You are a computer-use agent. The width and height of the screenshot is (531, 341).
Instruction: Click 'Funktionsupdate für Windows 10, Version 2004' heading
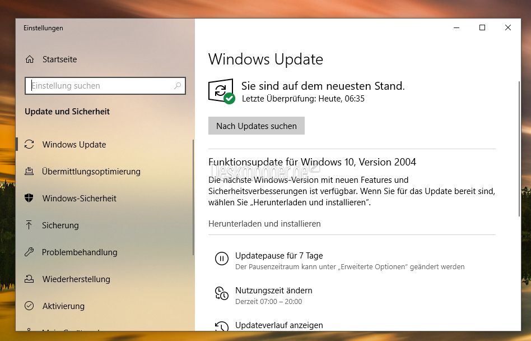tap(312, 162)
